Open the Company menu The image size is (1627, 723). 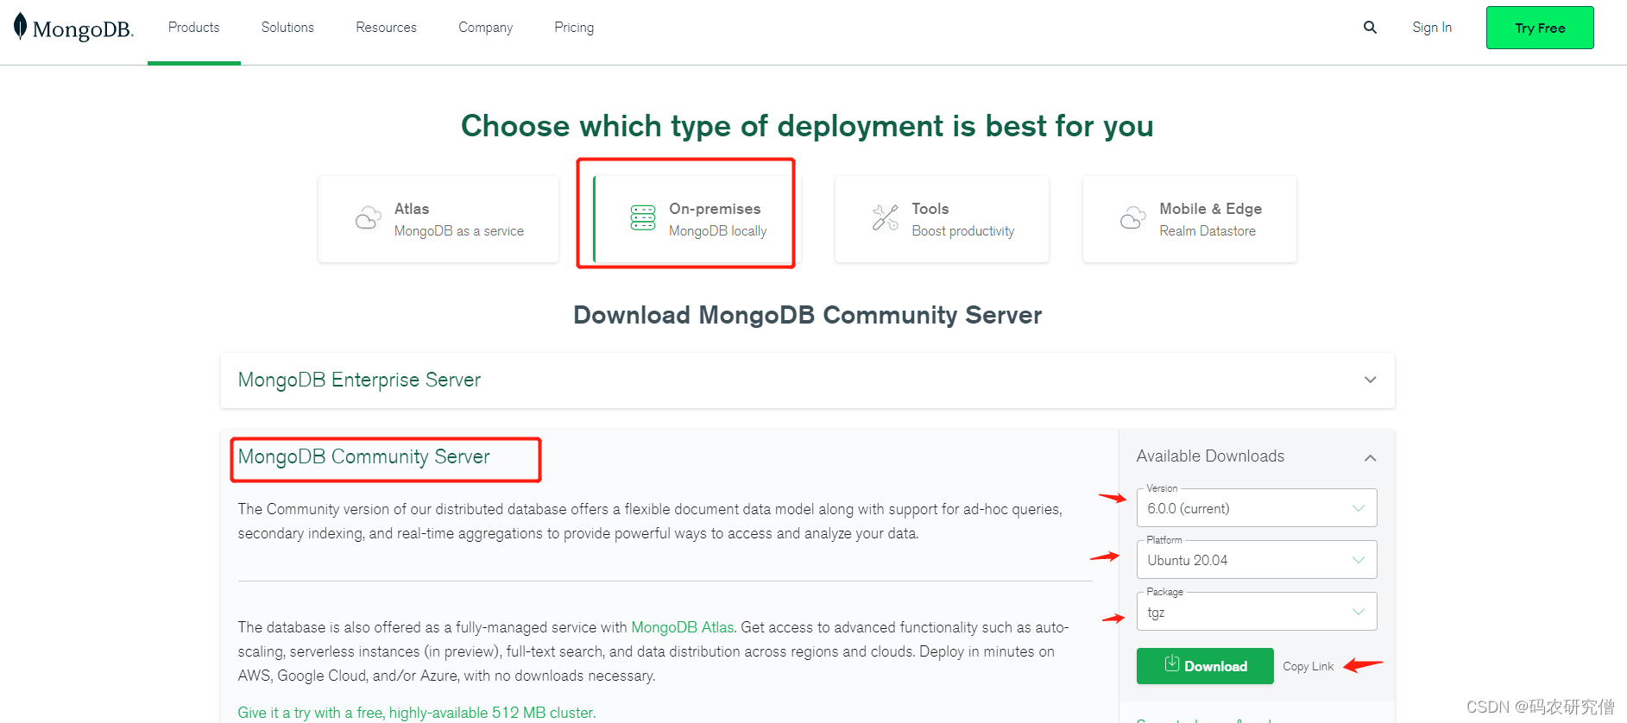point(485,28)
